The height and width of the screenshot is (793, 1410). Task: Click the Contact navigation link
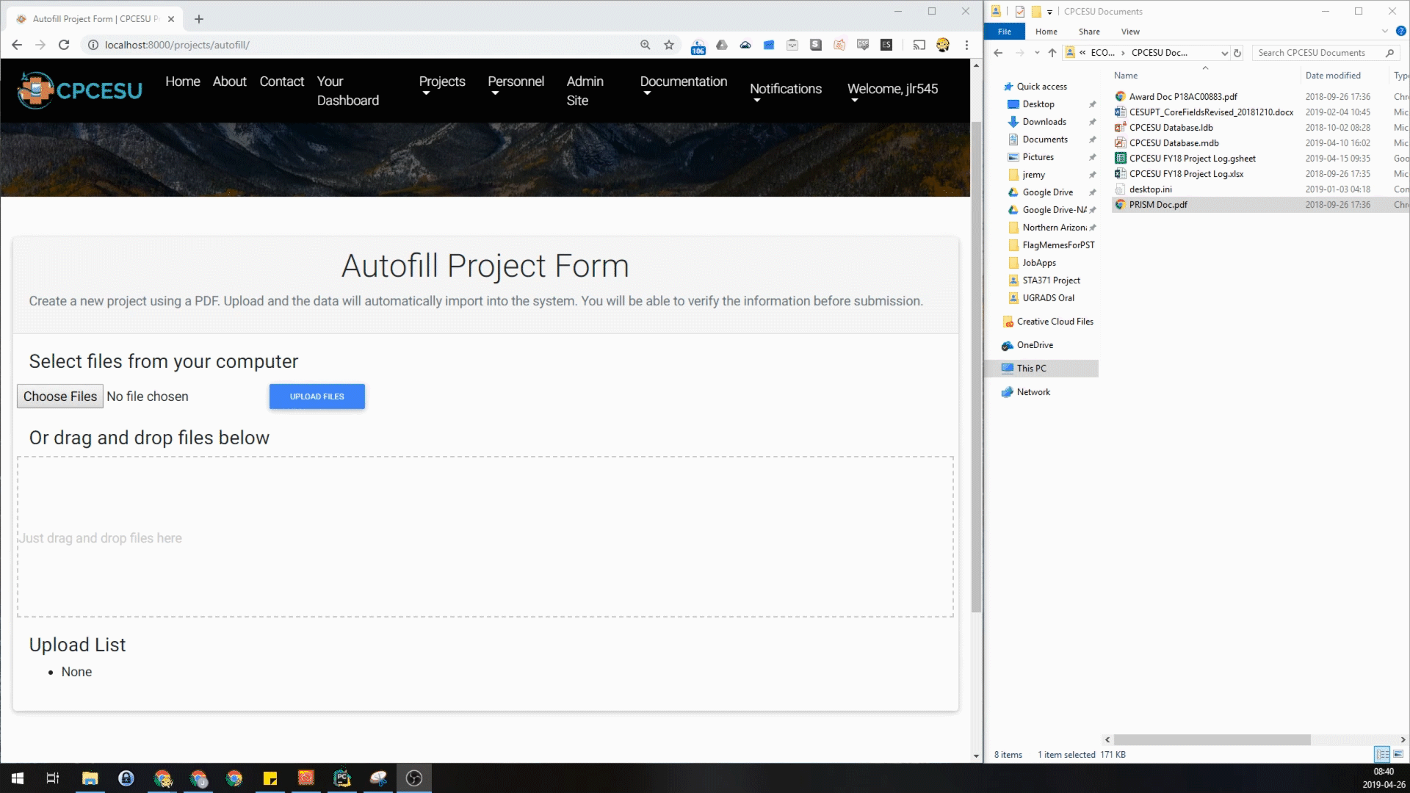(x=281, y=82)
